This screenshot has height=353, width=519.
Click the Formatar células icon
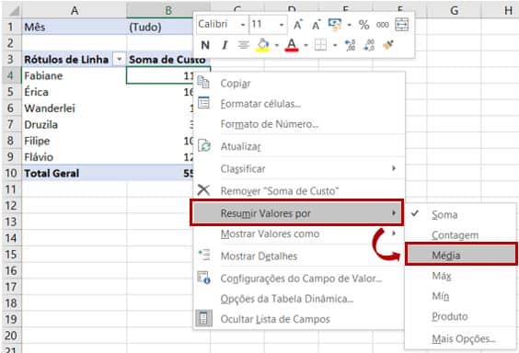tap(203, 103)
